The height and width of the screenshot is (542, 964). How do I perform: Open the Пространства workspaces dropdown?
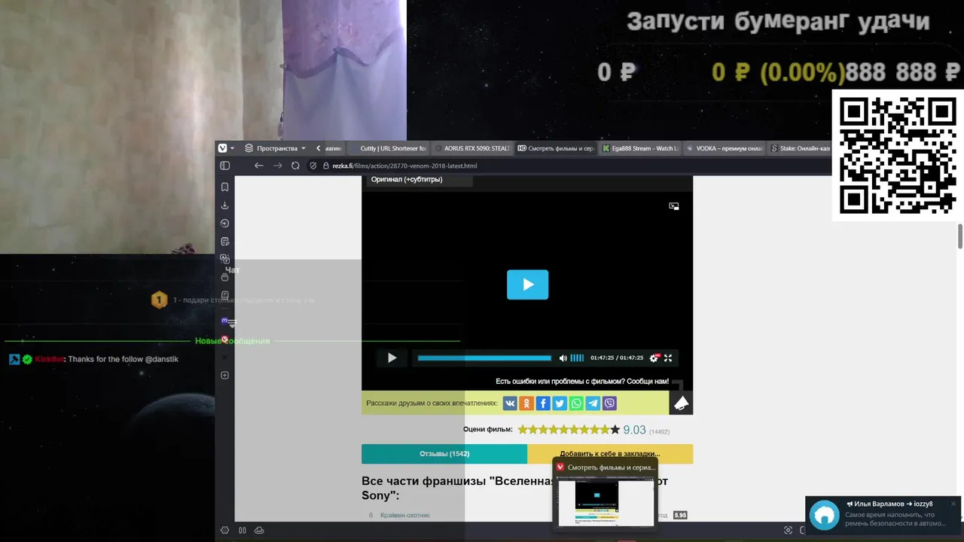pos(276,148)
